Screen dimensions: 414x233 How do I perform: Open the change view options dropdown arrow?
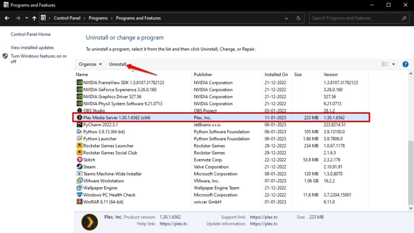[x=393, y=64]
